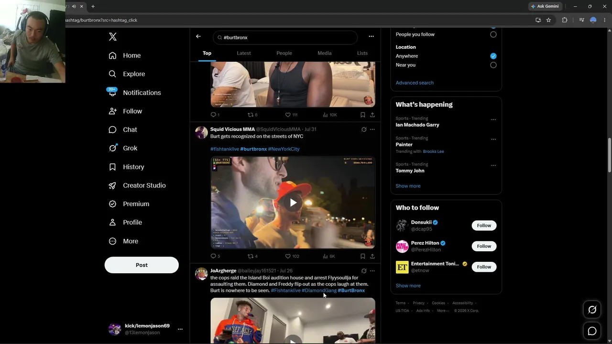Open options for Ian Machado Garry trend
Image resolution: width=612 pixels, height=344 pixels.
pyautogui.click(x=493, y=119)
